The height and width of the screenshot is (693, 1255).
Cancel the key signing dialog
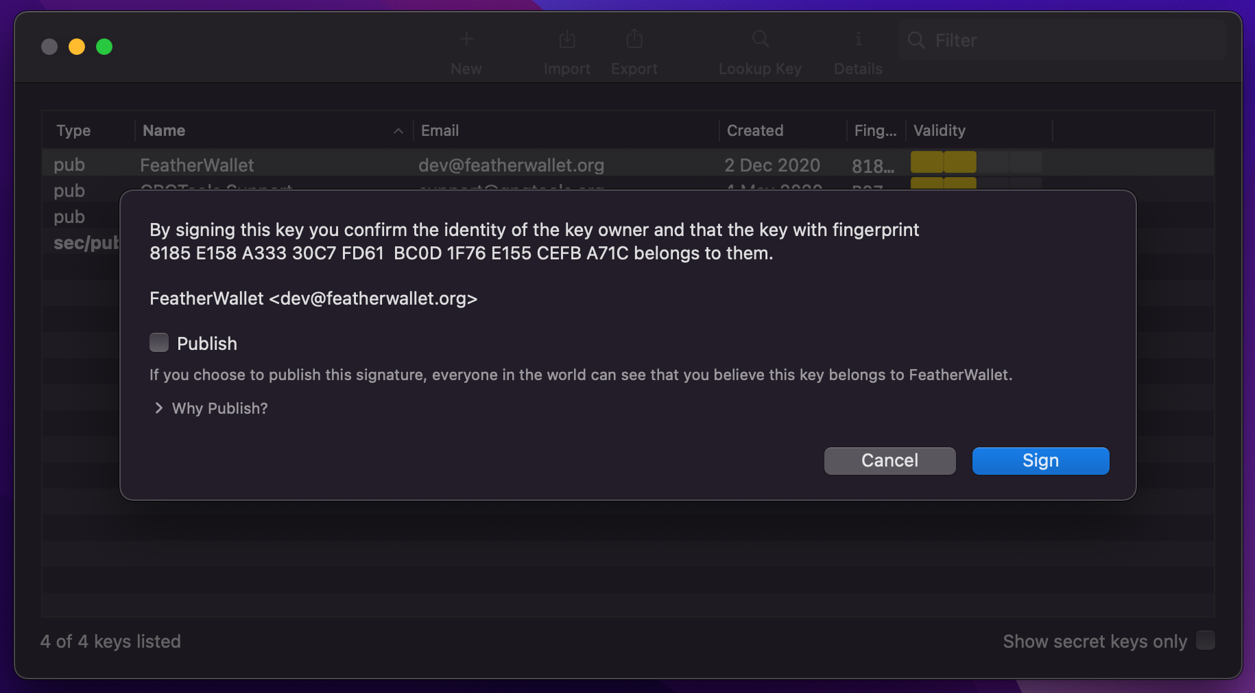[889, 460]
